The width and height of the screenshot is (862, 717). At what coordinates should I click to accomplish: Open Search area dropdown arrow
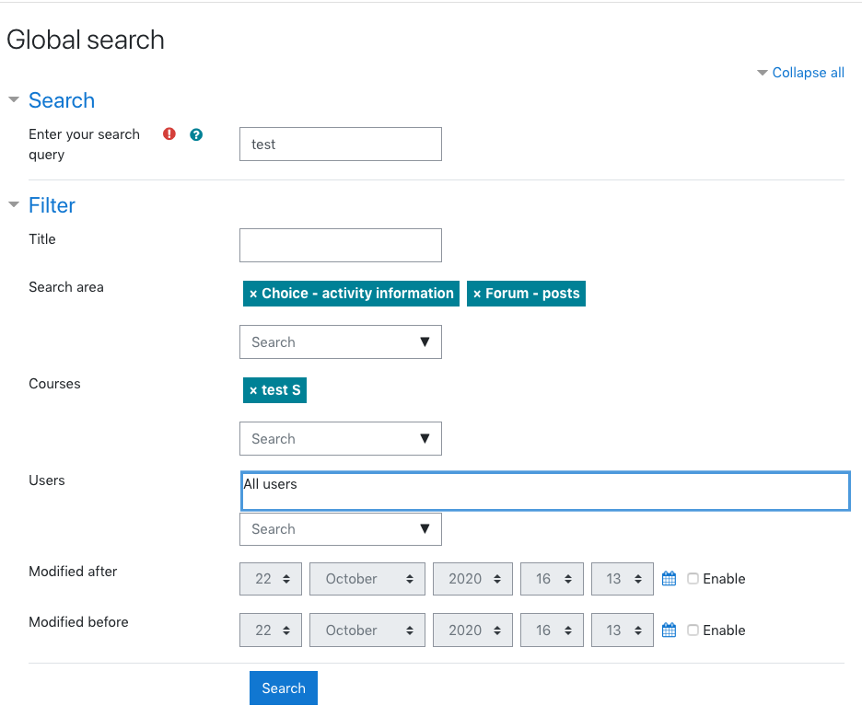(x=425, y=341)
